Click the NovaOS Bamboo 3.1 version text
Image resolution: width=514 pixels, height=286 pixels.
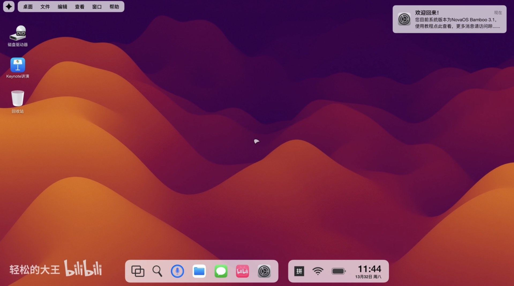coord(473,20)
